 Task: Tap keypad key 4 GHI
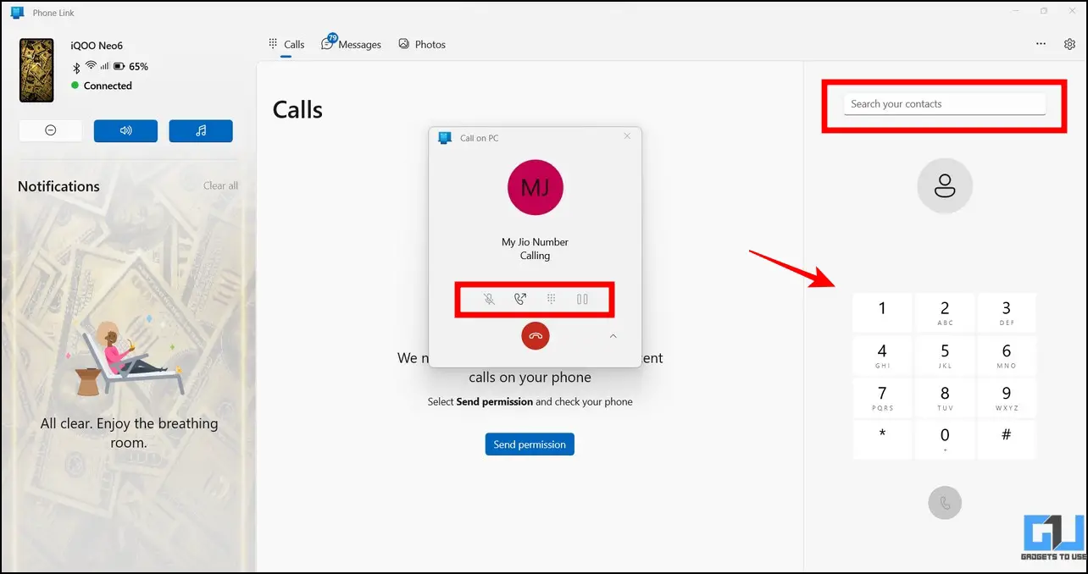[882, 355]
